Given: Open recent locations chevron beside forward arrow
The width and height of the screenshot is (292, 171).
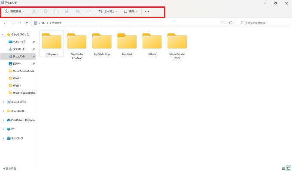Looking at the screenshot, I should (20, 23).
